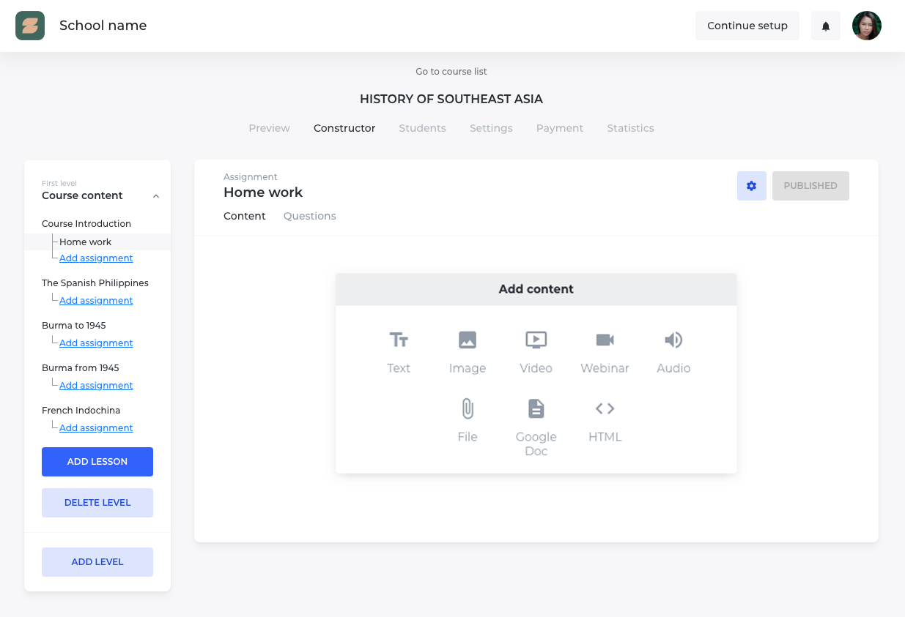Screen dimensions: 905x617
Task: Attach a File to the assignment
Action: (467, 421)
